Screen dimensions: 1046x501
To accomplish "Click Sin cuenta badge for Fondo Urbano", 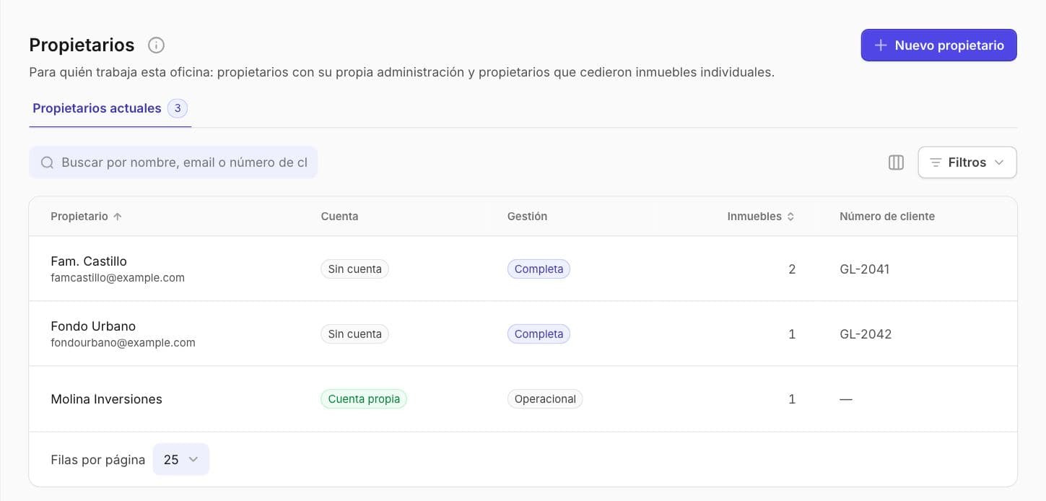I will tap(354, 334).
